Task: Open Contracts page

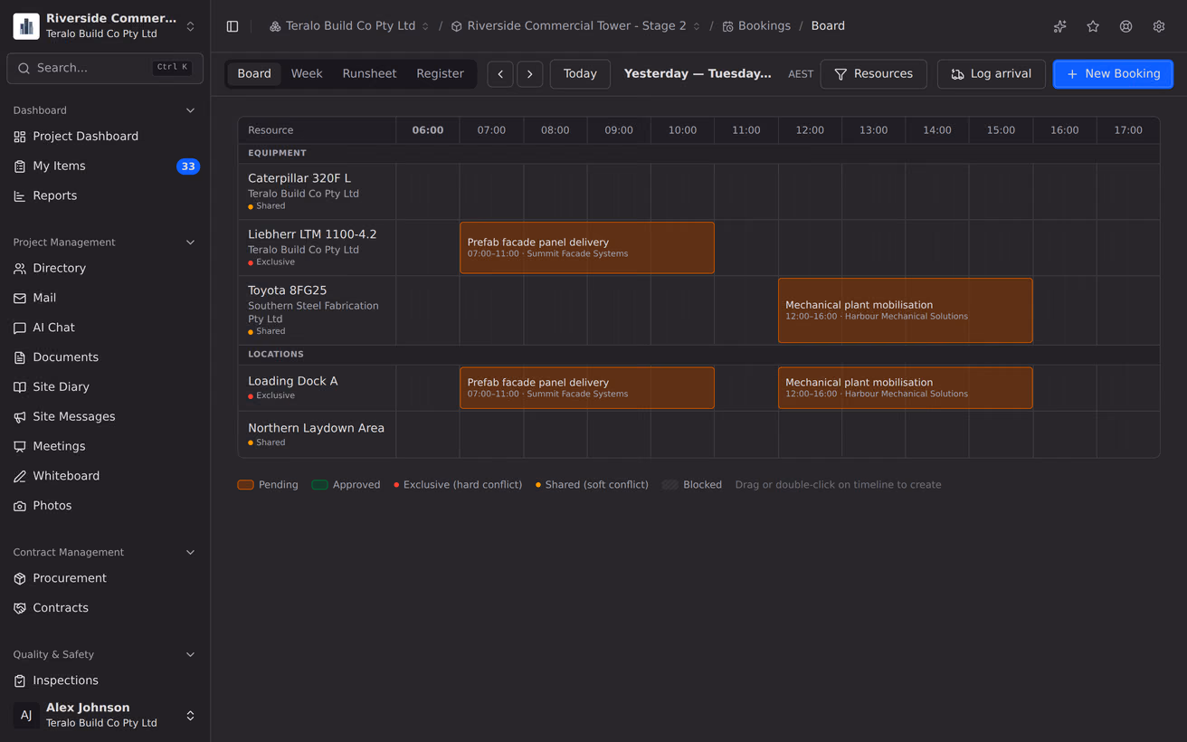Action: [105, 608]
